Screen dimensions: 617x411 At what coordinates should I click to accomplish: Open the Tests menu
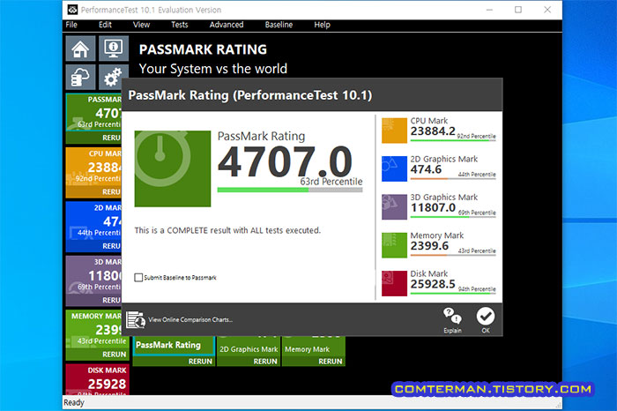coord(180,25)
